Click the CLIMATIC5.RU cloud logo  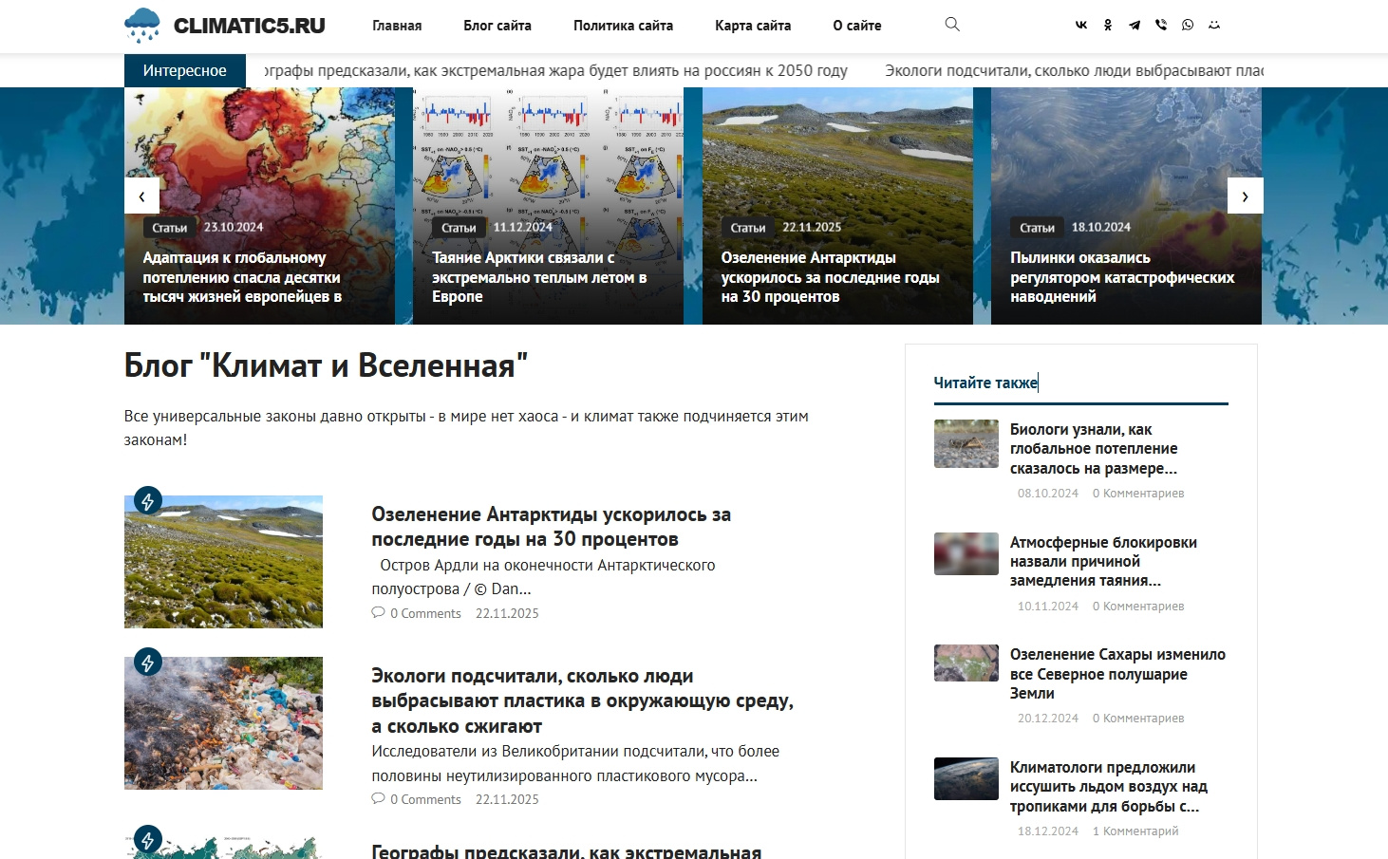tap(225, 26)
